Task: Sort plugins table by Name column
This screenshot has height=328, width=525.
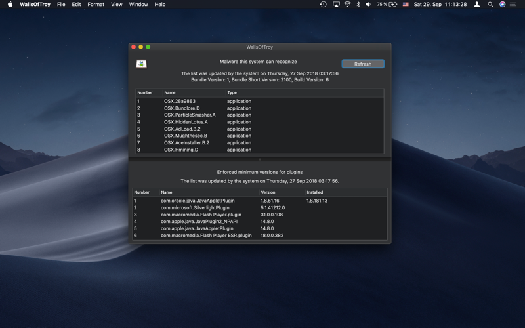Action: (209, 192)
